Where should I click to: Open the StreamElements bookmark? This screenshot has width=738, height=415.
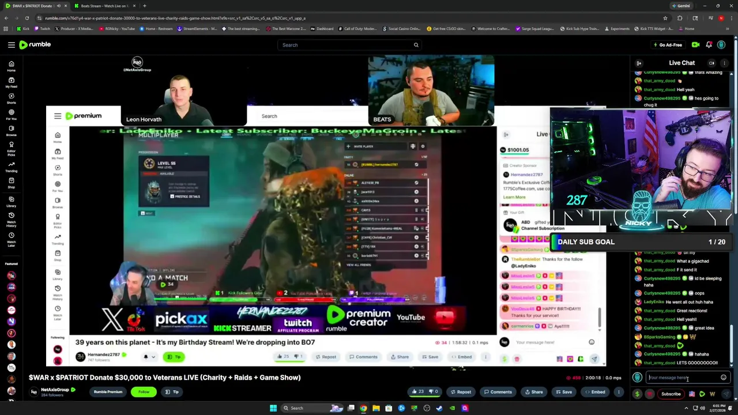tap(197, 29)
